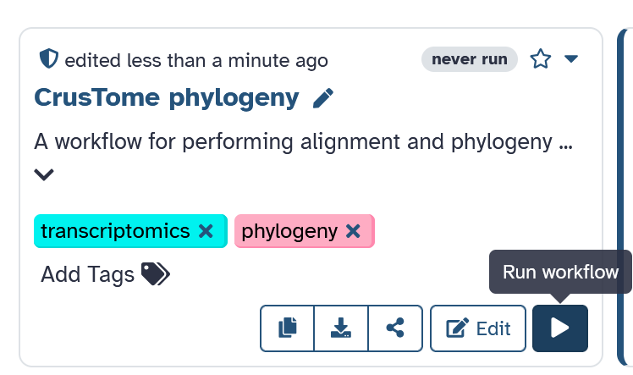Download the workflow file
The width and height of the screenshot is (633, 375).
[x=341, y=328]
